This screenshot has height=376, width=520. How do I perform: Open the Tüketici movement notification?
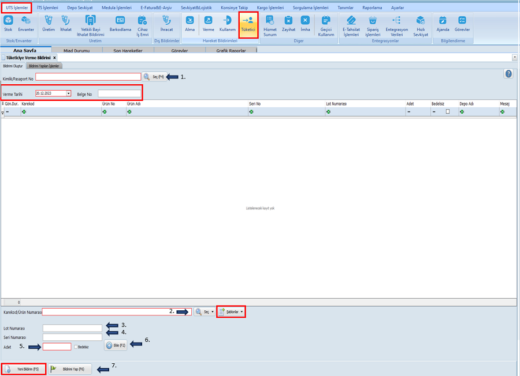(248, 23)
